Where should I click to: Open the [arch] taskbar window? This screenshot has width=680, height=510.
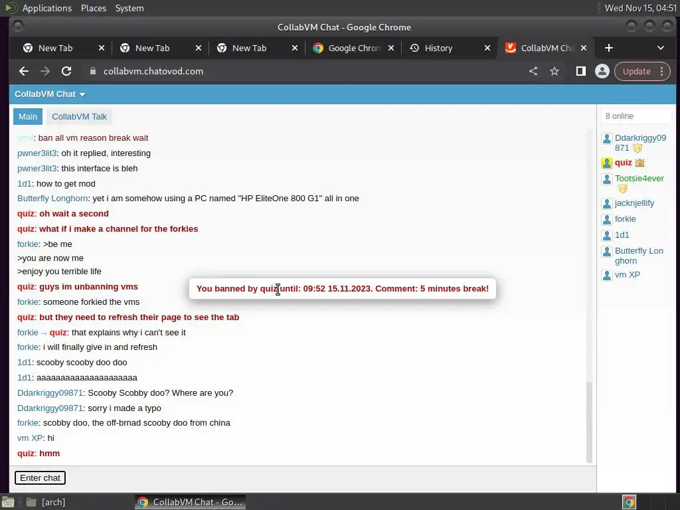click(46, 502)
